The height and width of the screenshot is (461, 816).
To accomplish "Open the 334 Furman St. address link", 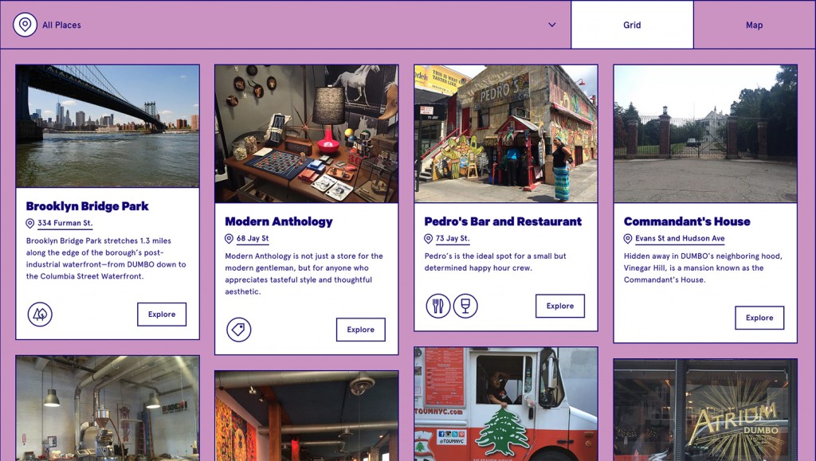I will click(x=65, y=224).
